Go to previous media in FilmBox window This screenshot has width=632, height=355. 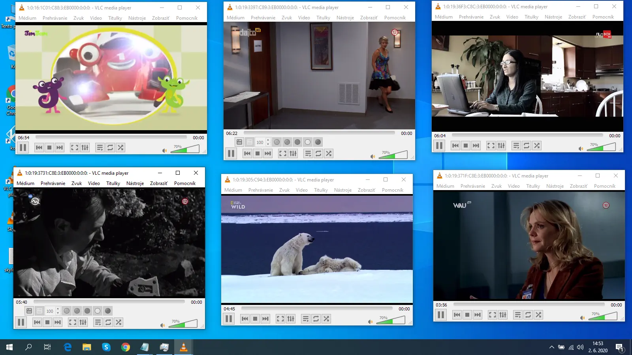[x=455, y=146]
